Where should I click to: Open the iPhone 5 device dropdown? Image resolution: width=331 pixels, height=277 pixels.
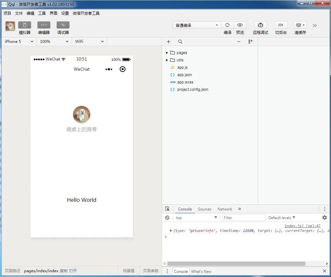click(19, 42)
